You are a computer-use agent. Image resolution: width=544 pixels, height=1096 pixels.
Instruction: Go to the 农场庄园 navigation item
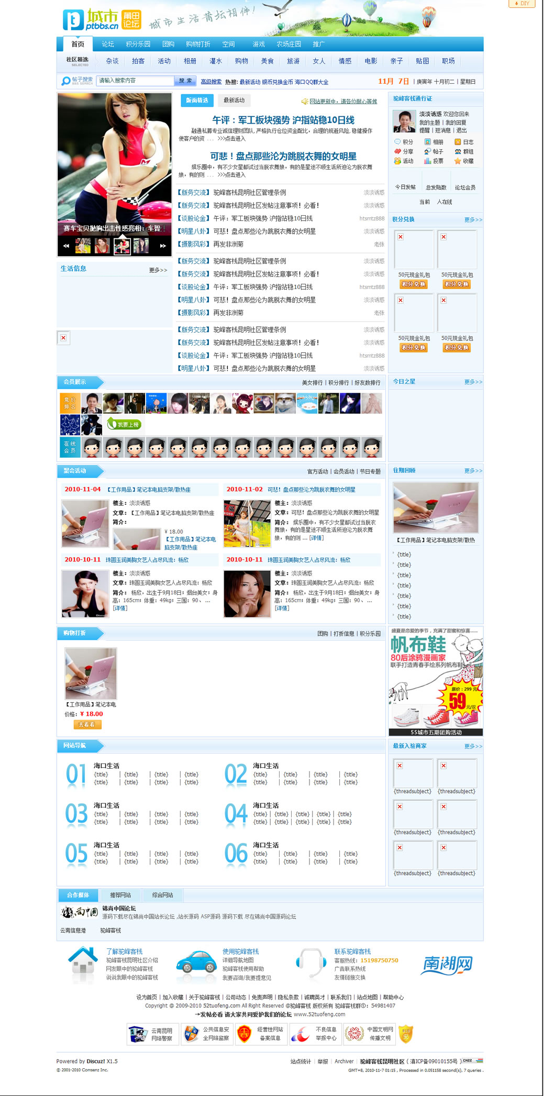(289, 45)
